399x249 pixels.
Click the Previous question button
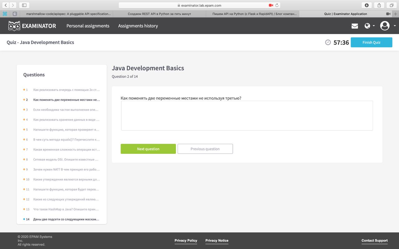pos(205,149)
